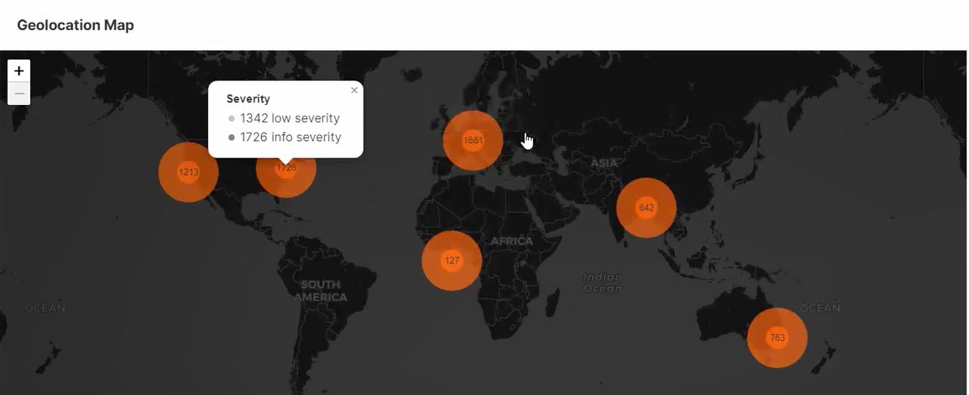Image resolution: width=969 pixels, height=395 pixels.
Task: Open the 763 cluster over Australia
Action: [x=777, y=338]
